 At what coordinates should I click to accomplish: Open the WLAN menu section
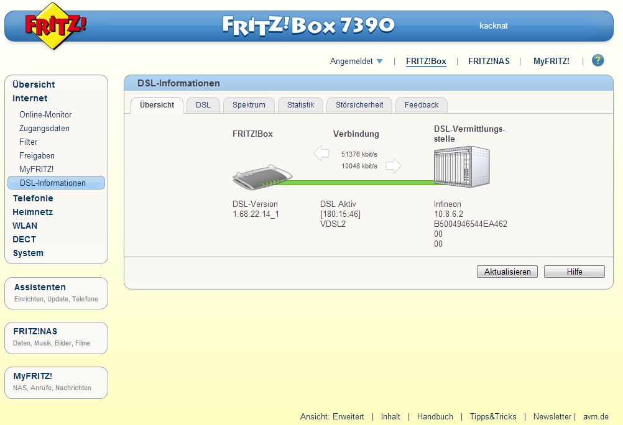click(25, 226)
